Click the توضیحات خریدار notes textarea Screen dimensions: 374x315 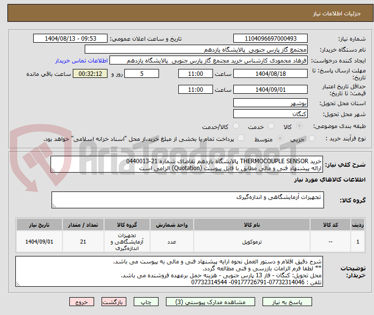click(169, 271)
